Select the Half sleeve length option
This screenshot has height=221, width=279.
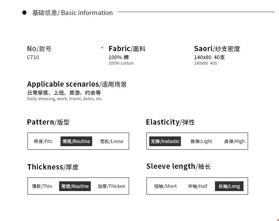(x=198, y=186)
